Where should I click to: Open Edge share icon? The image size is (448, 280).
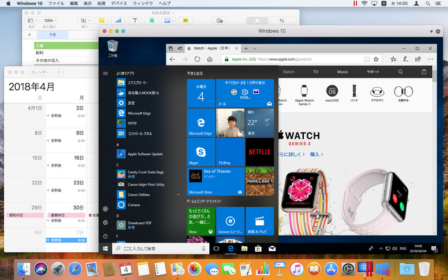pos(418,59)
